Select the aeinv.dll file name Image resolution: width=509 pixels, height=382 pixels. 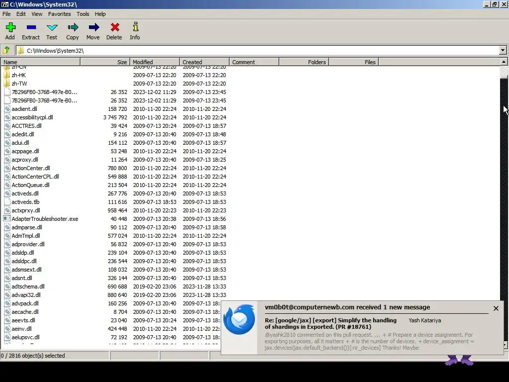[22, 328]
